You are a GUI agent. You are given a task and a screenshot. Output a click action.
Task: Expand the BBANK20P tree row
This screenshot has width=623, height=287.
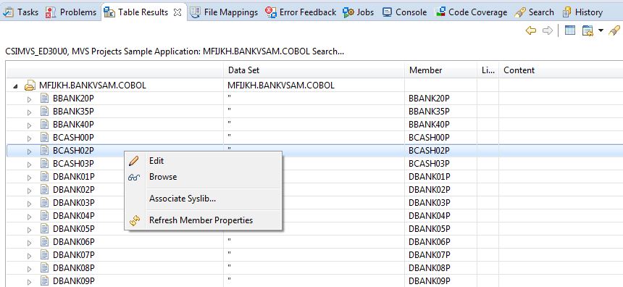click(29, 99)
